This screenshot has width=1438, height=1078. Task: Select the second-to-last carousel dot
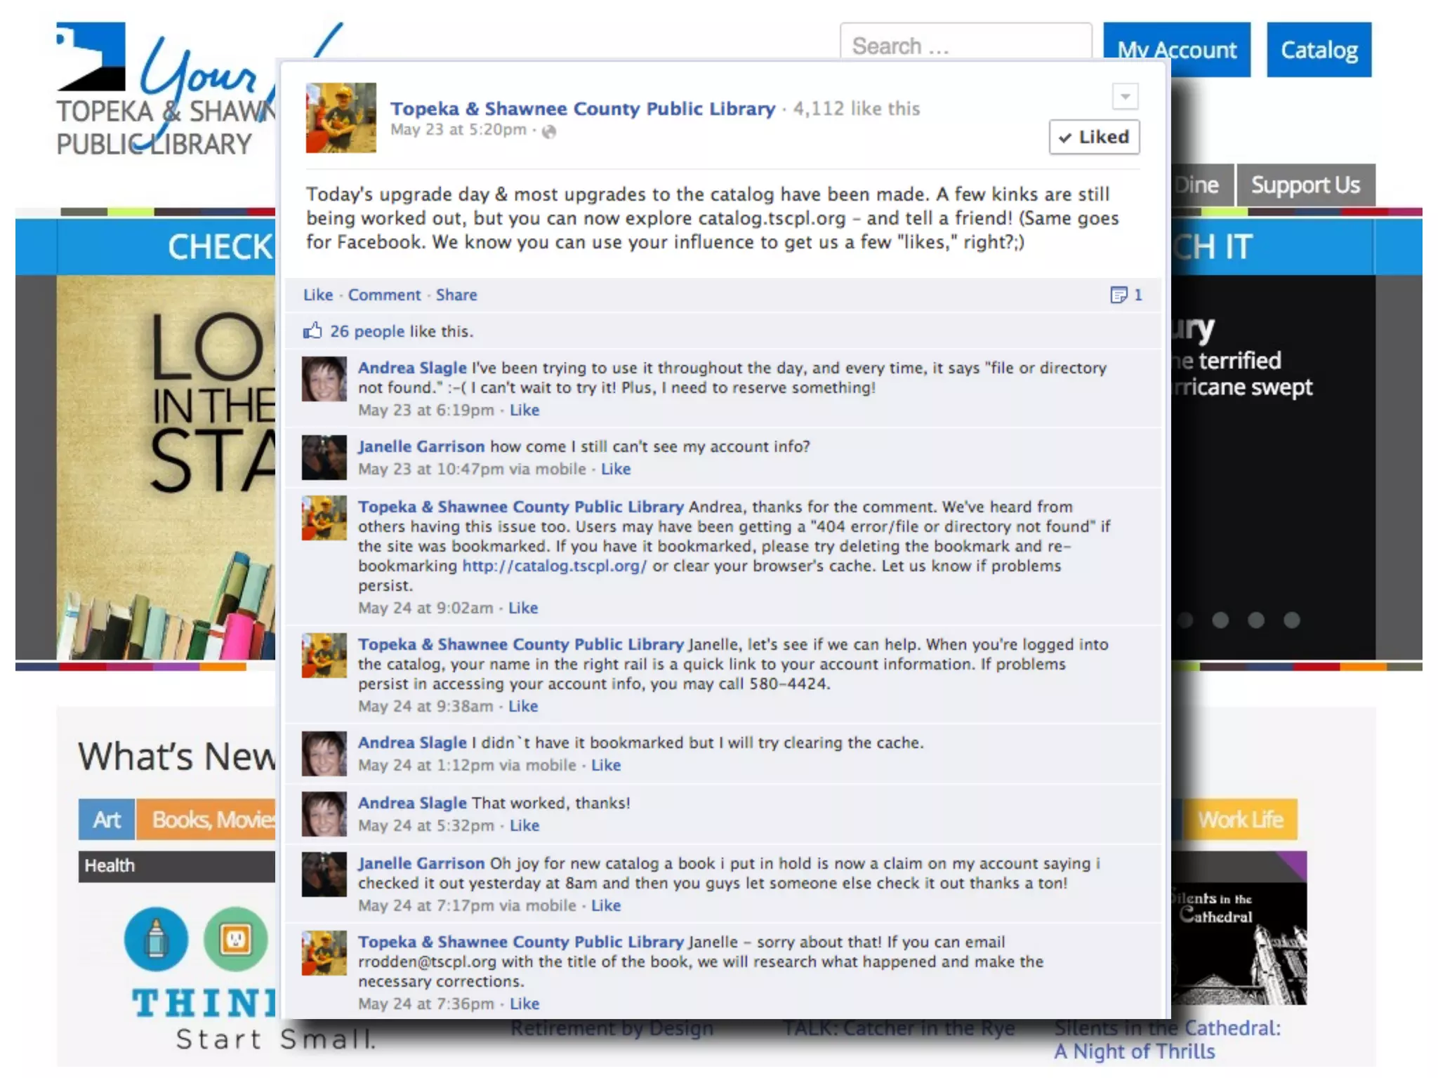pyautogui.click(x=1256, y=620)
